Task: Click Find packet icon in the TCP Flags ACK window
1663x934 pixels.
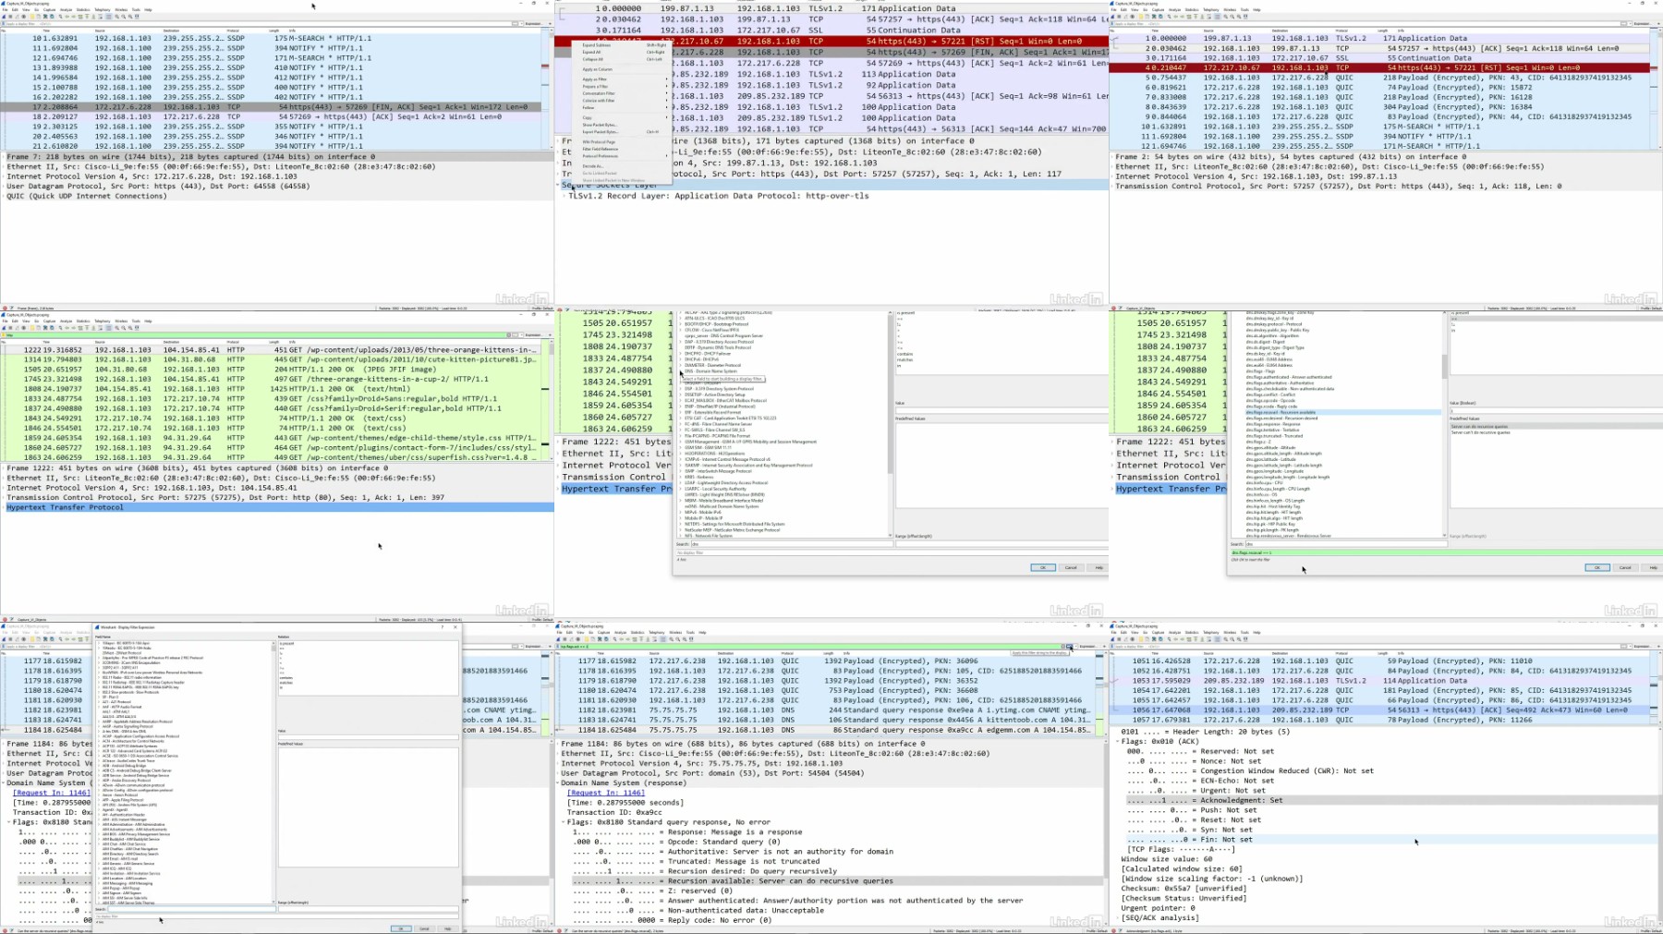Action: pos(1169,639)
